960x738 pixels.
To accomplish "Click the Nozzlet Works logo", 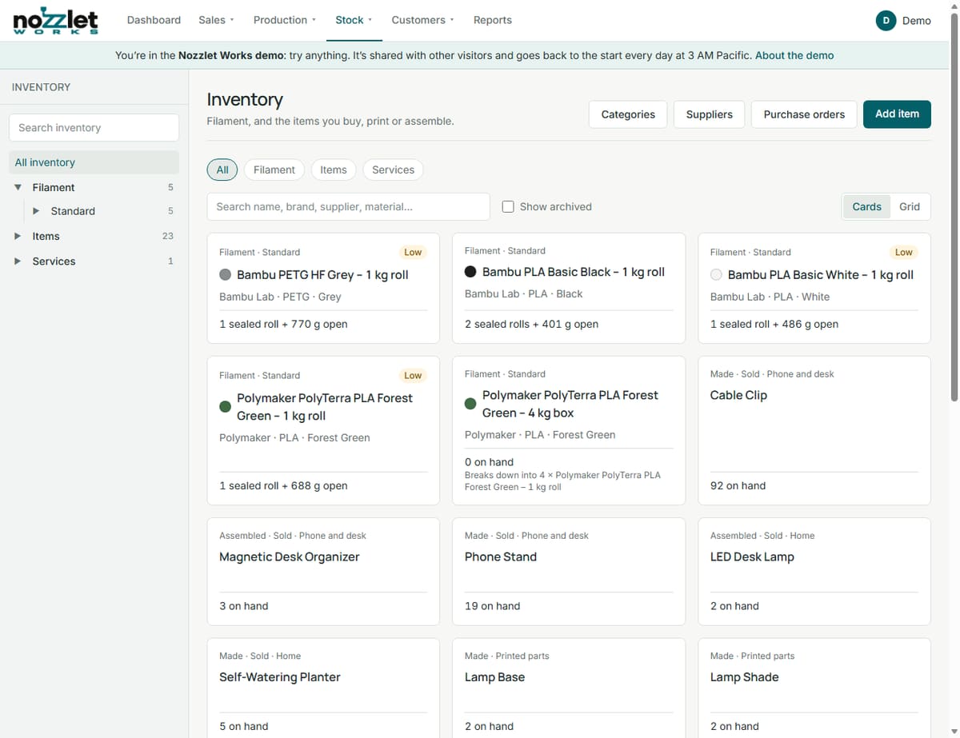I will click(56, 21).
